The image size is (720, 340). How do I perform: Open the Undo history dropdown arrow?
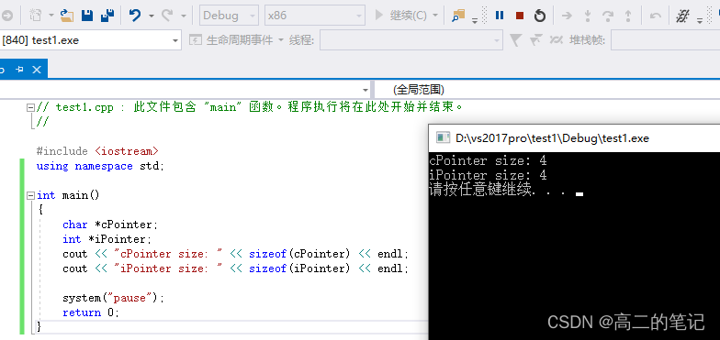click(151, 16)
